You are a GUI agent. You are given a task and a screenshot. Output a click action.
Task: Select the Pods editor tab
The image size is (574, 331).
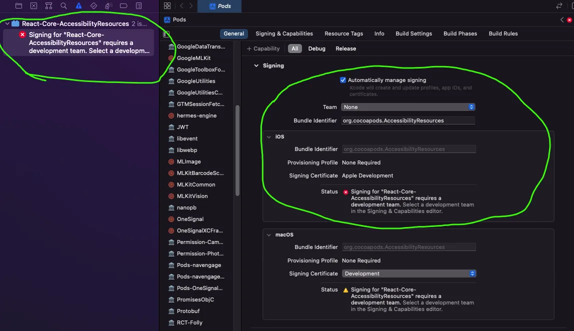219,6
